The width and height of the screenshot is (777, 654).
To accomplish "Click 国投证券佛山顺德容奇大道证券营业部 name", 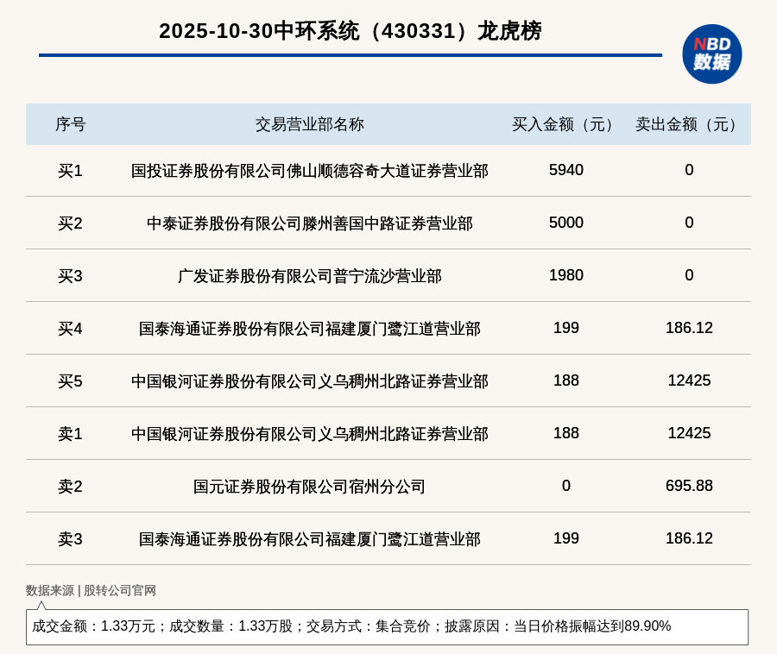I will pos(309,171).
